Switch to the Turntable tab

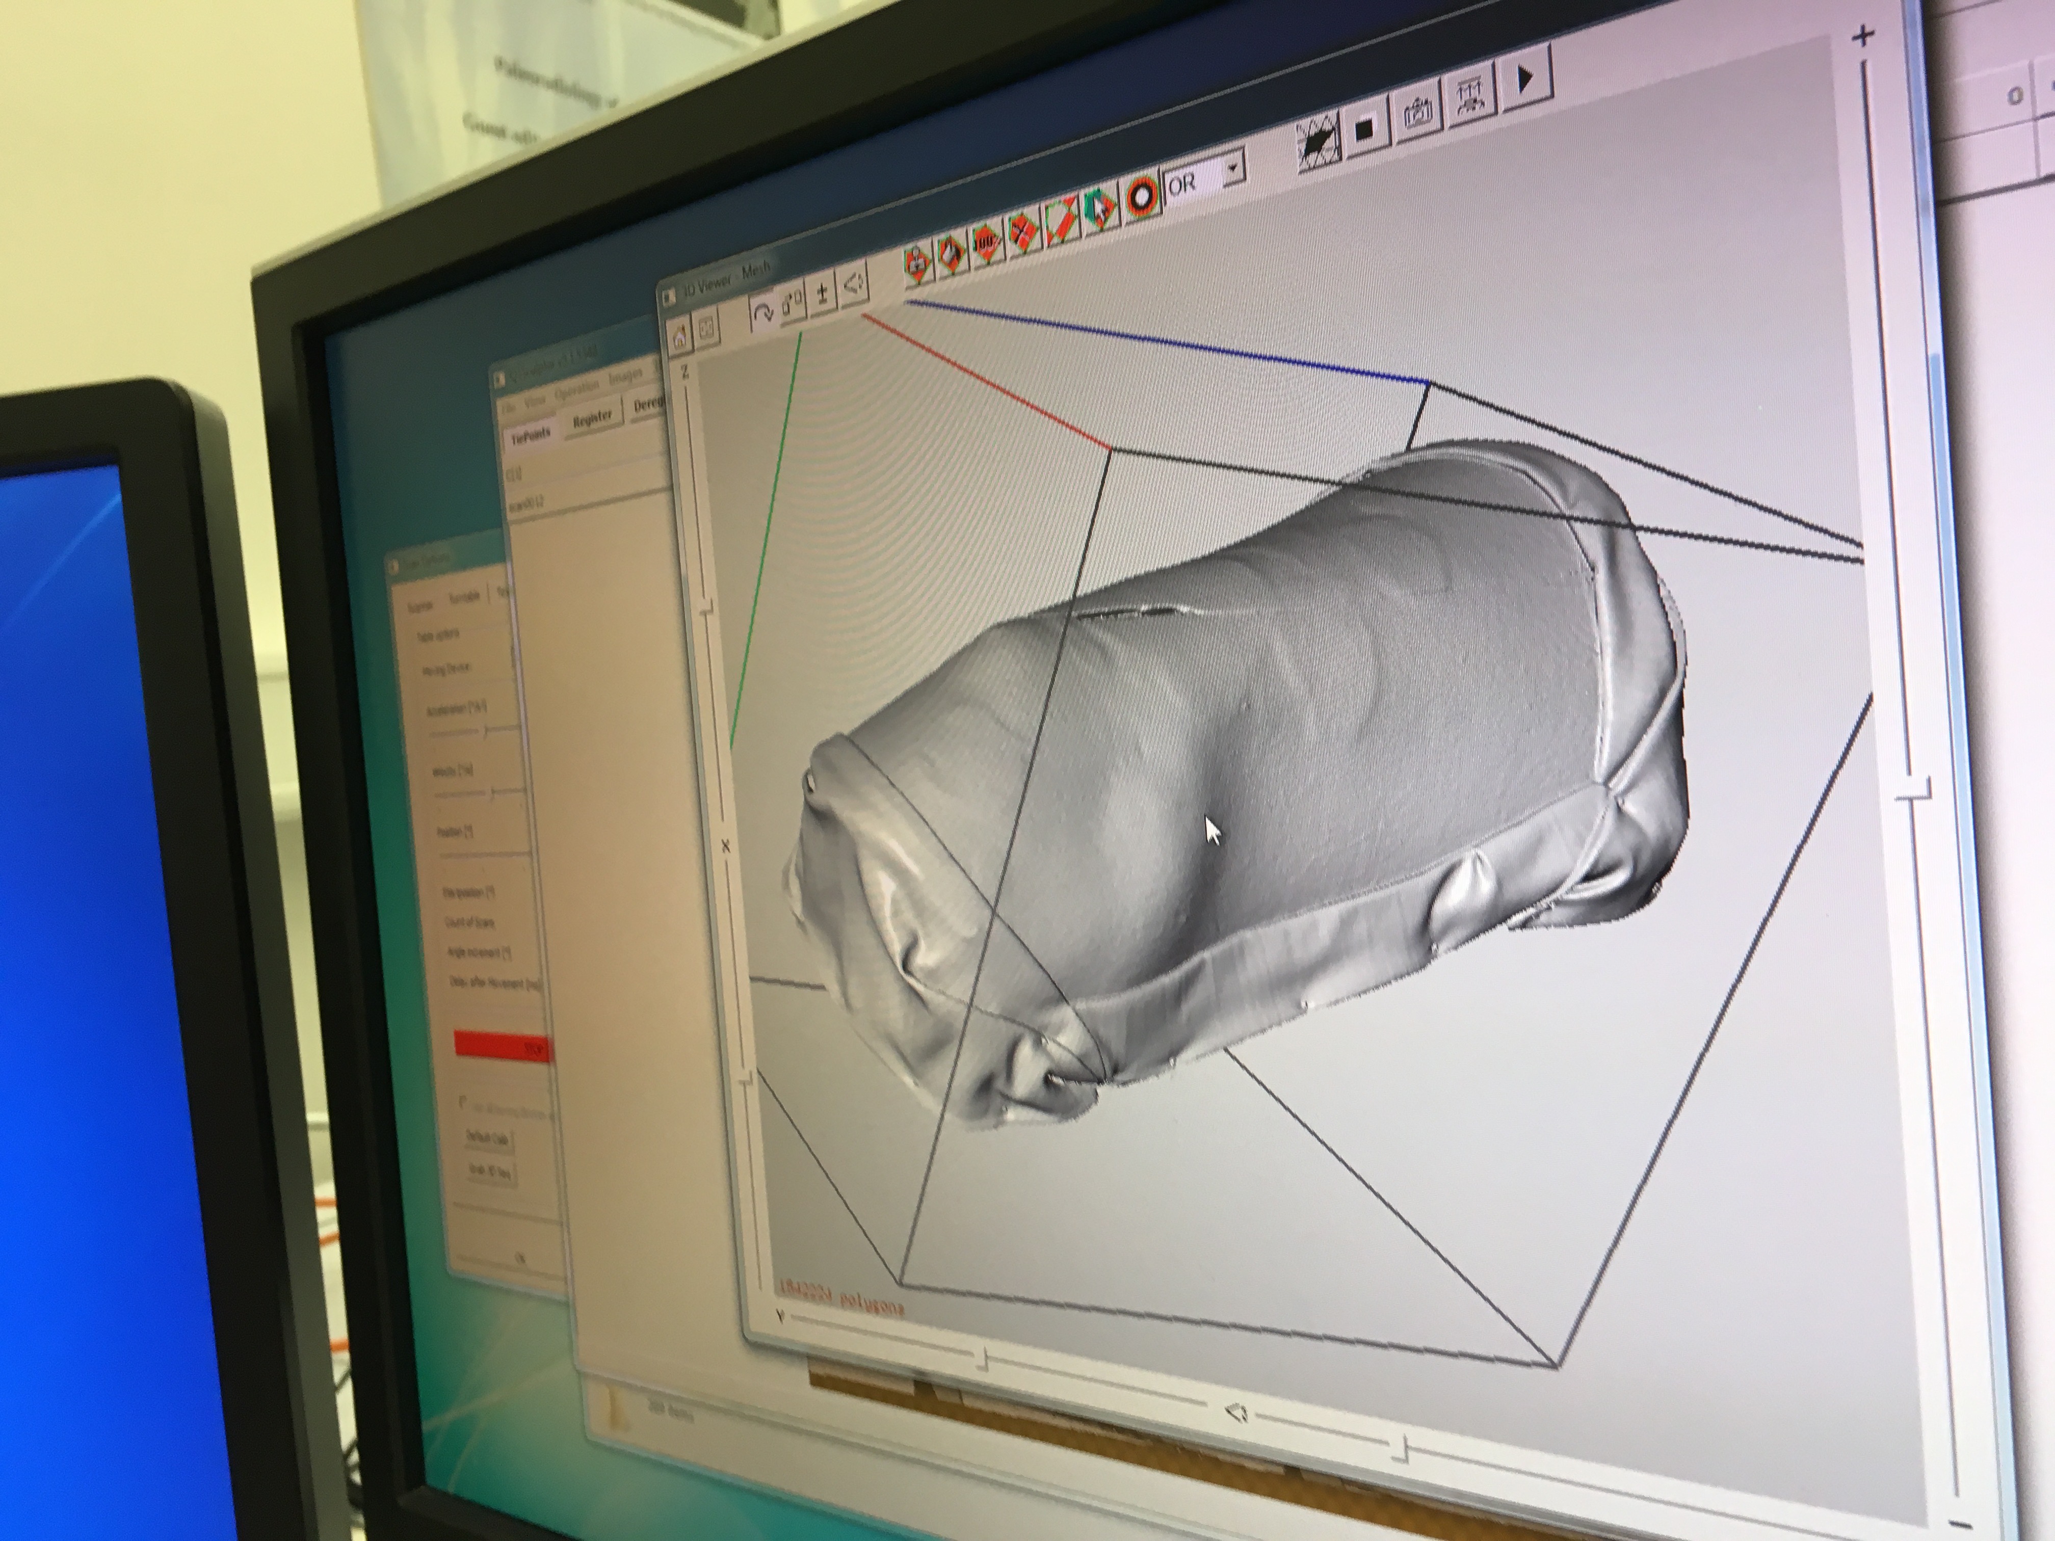pos(464,596)
